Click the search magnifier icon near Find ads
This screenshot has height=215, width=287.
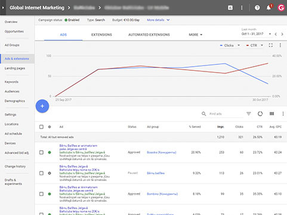click(x=203, y=114)
